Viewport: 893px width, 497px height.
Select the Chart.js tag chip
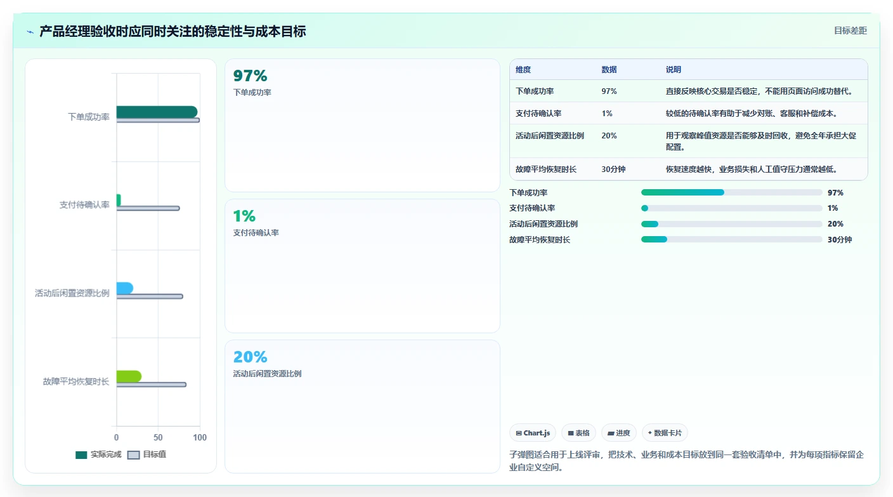[533, 433]
